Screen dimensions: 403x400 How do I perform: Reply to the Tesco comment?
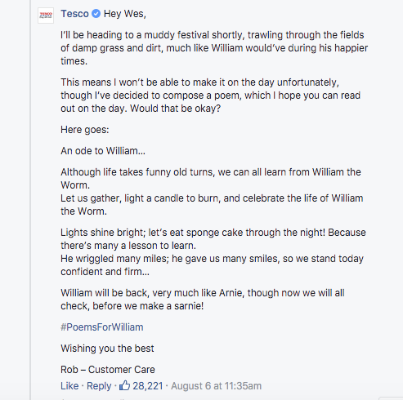click(x=99, y=386)
